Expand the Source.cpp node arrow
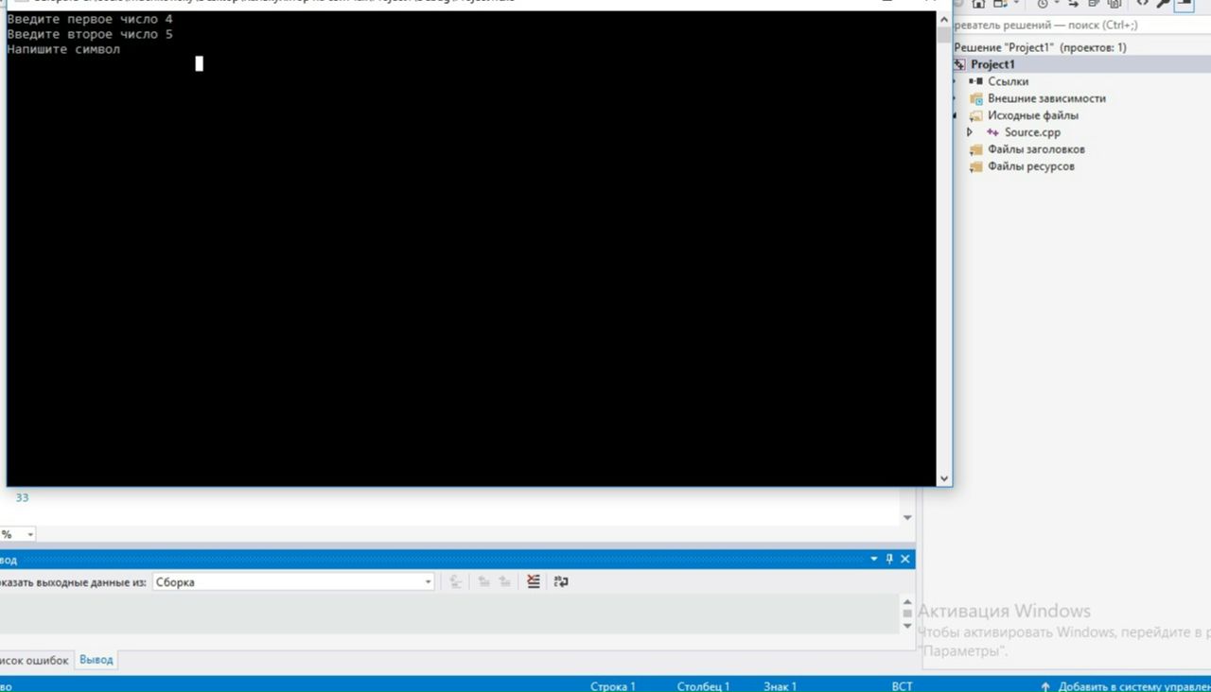The image size is (1211, 692). (x=970, y=132)
